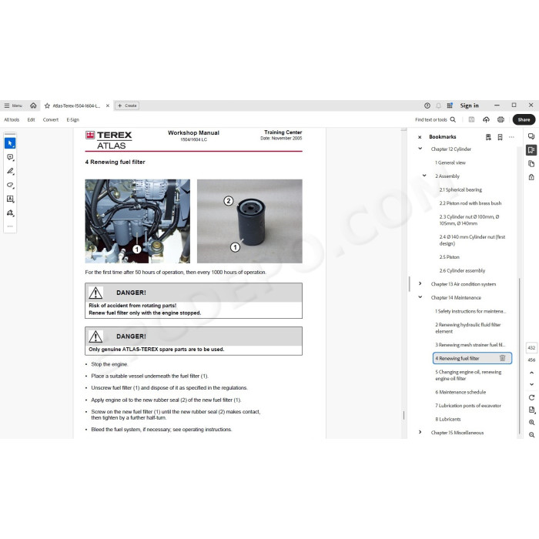Open the Edit menu
Screen dimensions: 539x539
pos(32,119)
